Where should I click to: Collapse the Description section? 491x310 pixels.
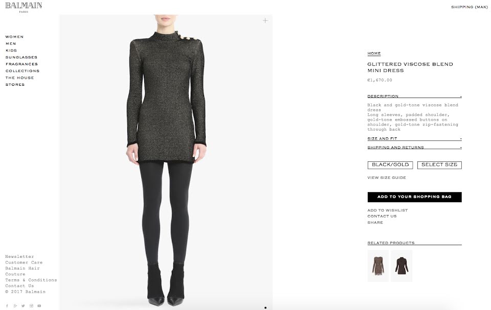pos(414,96)
